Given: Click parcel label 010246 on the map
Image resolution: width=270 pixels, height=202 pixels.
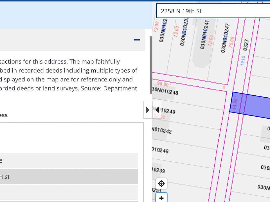Looking at the screenshot, I should pyautogui.click(x=161, y=150).
